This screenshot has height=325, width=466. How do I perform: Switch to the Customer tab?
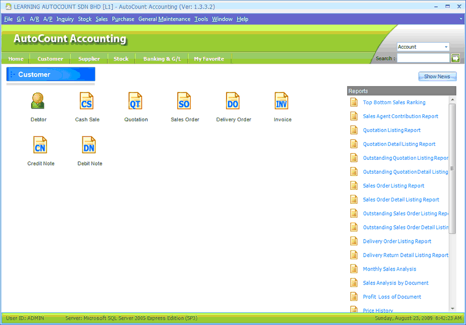pos(50,59)
